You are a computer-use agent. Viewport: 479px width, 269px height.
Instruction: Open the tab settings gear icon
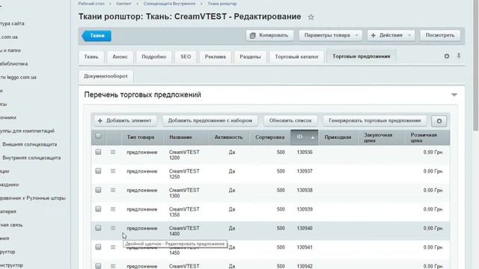(x=447, y=56)
